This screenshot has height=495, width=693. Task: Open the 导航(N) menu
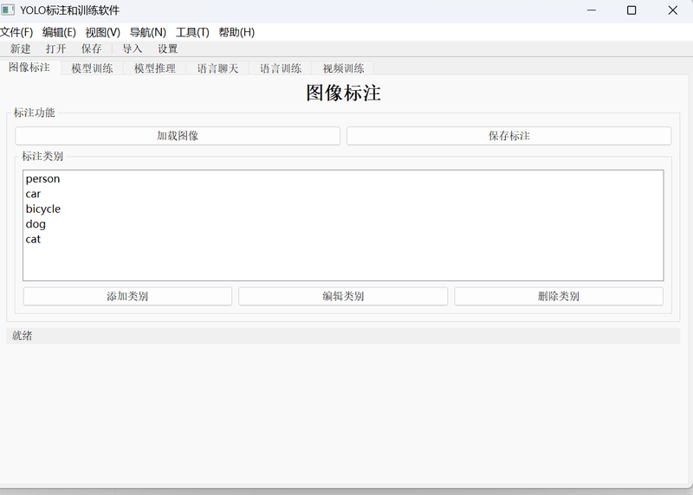148,32
